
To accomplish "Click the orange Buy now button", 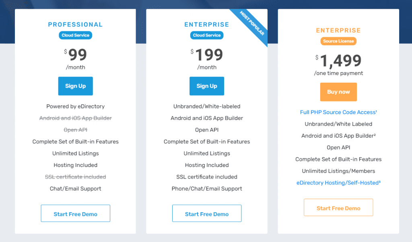I will (338, 92).
